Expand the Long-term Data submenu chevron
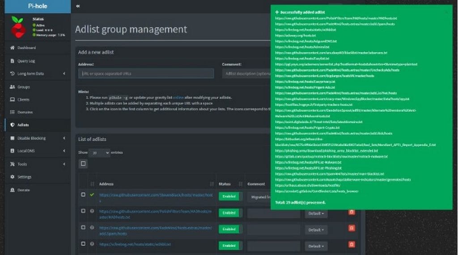Viewport: 458px width, 255px height. pos(64,74)
